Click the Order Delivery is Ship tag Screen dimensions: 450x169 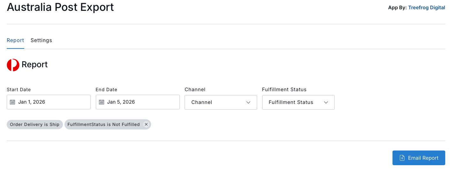34,124
